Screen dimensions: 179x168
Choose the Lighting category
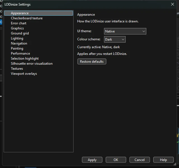click(39, 38)
